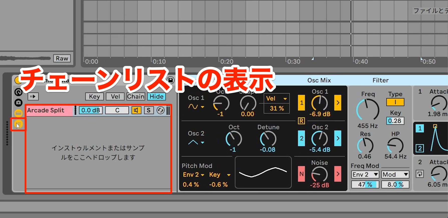Click the Osc 1 Shape knob showing 0.00
The width and height of the screenshot is (448, 218).
click(x=248, y=103)
